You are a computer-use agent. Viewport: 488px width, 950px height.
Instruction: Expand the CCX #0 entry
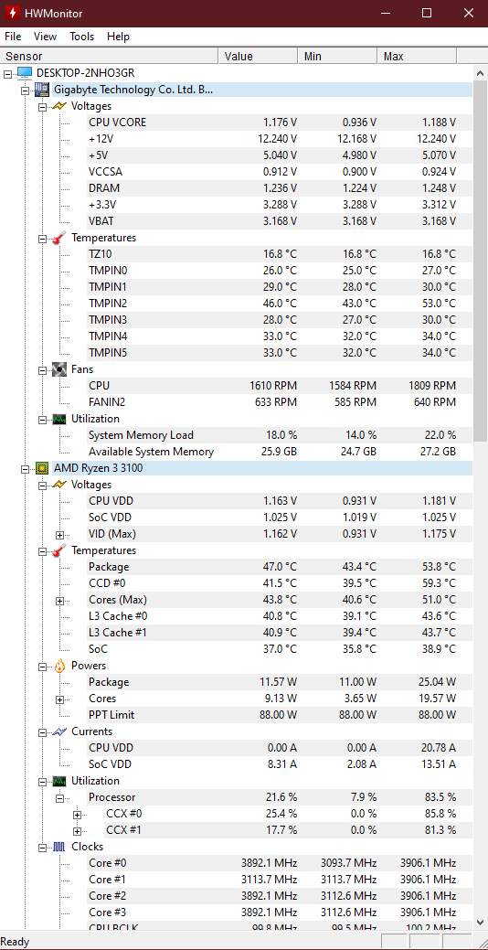point(77,814)
